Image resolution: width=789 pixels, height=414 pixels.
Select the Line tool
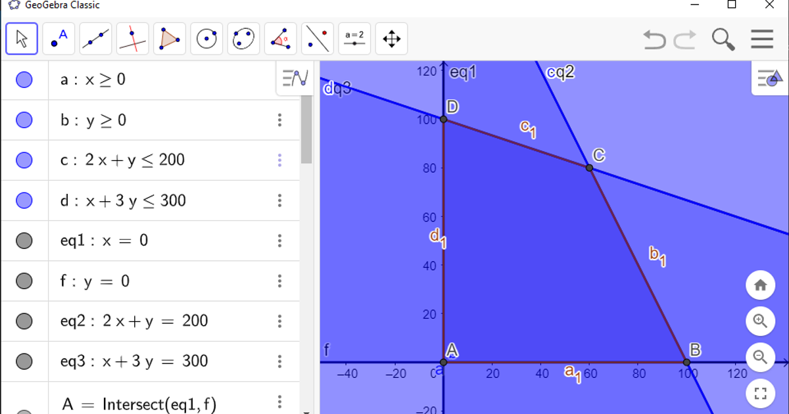(x=95, y=38)
